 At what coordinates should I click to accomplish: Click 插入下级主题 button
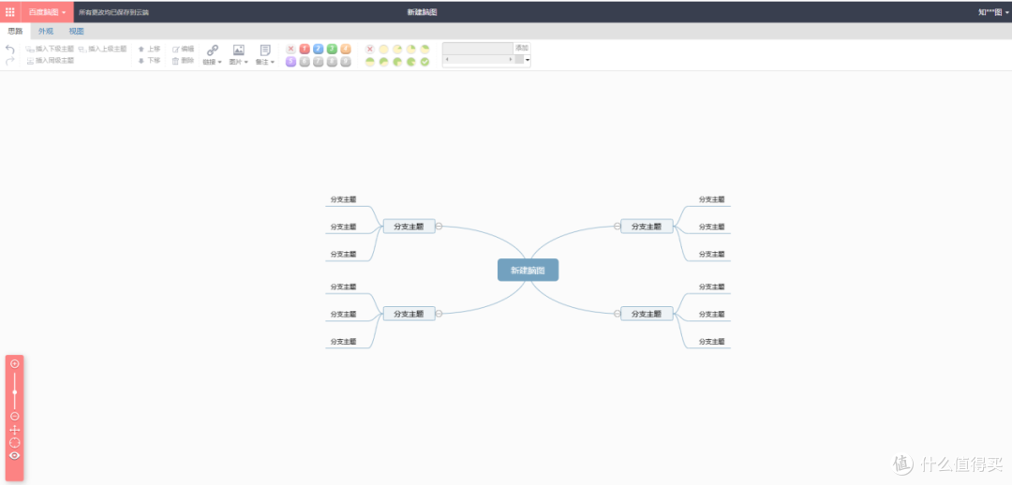pos(50,49)
